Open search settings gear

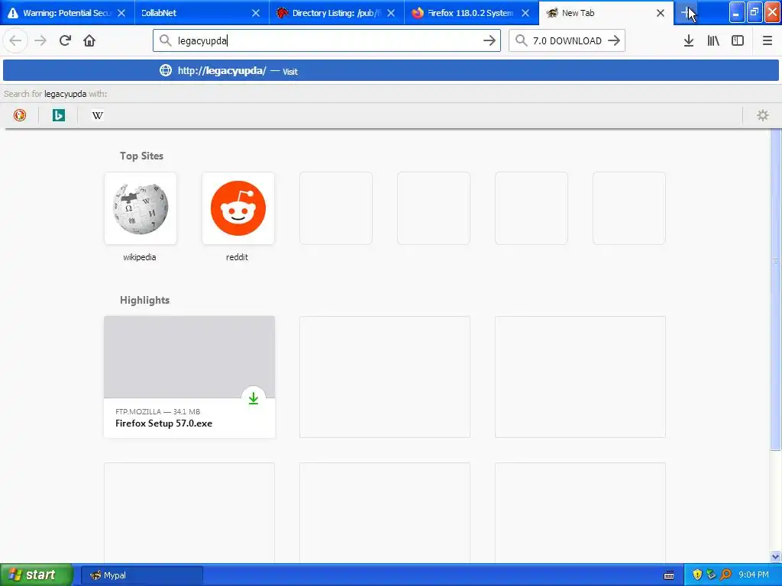click(763, 116)
